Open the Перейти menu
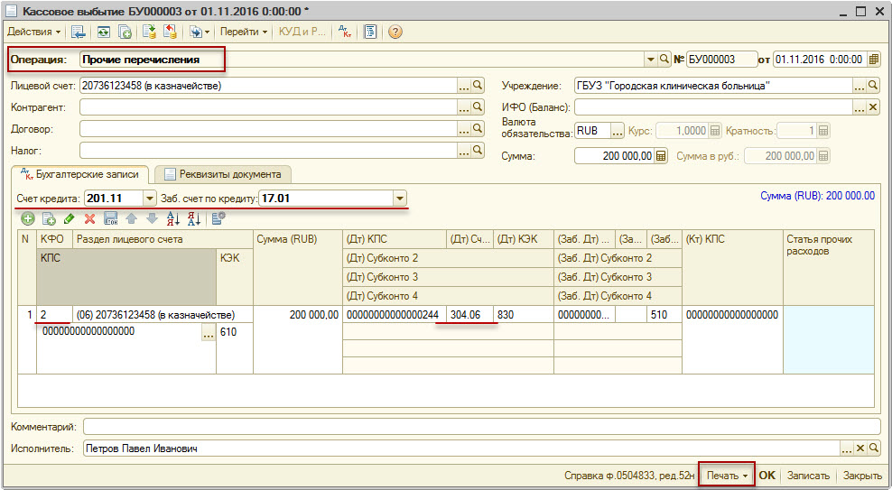Screen dimensions: 892x490 [x=244, y=32]
